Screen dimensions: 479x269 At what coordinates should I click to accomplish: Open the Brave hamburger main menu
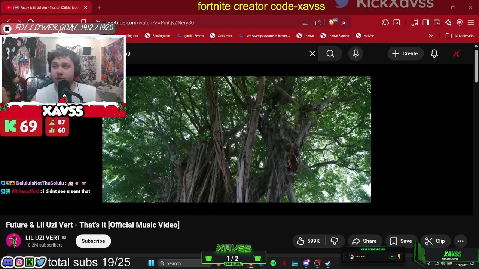coord(471,22)
